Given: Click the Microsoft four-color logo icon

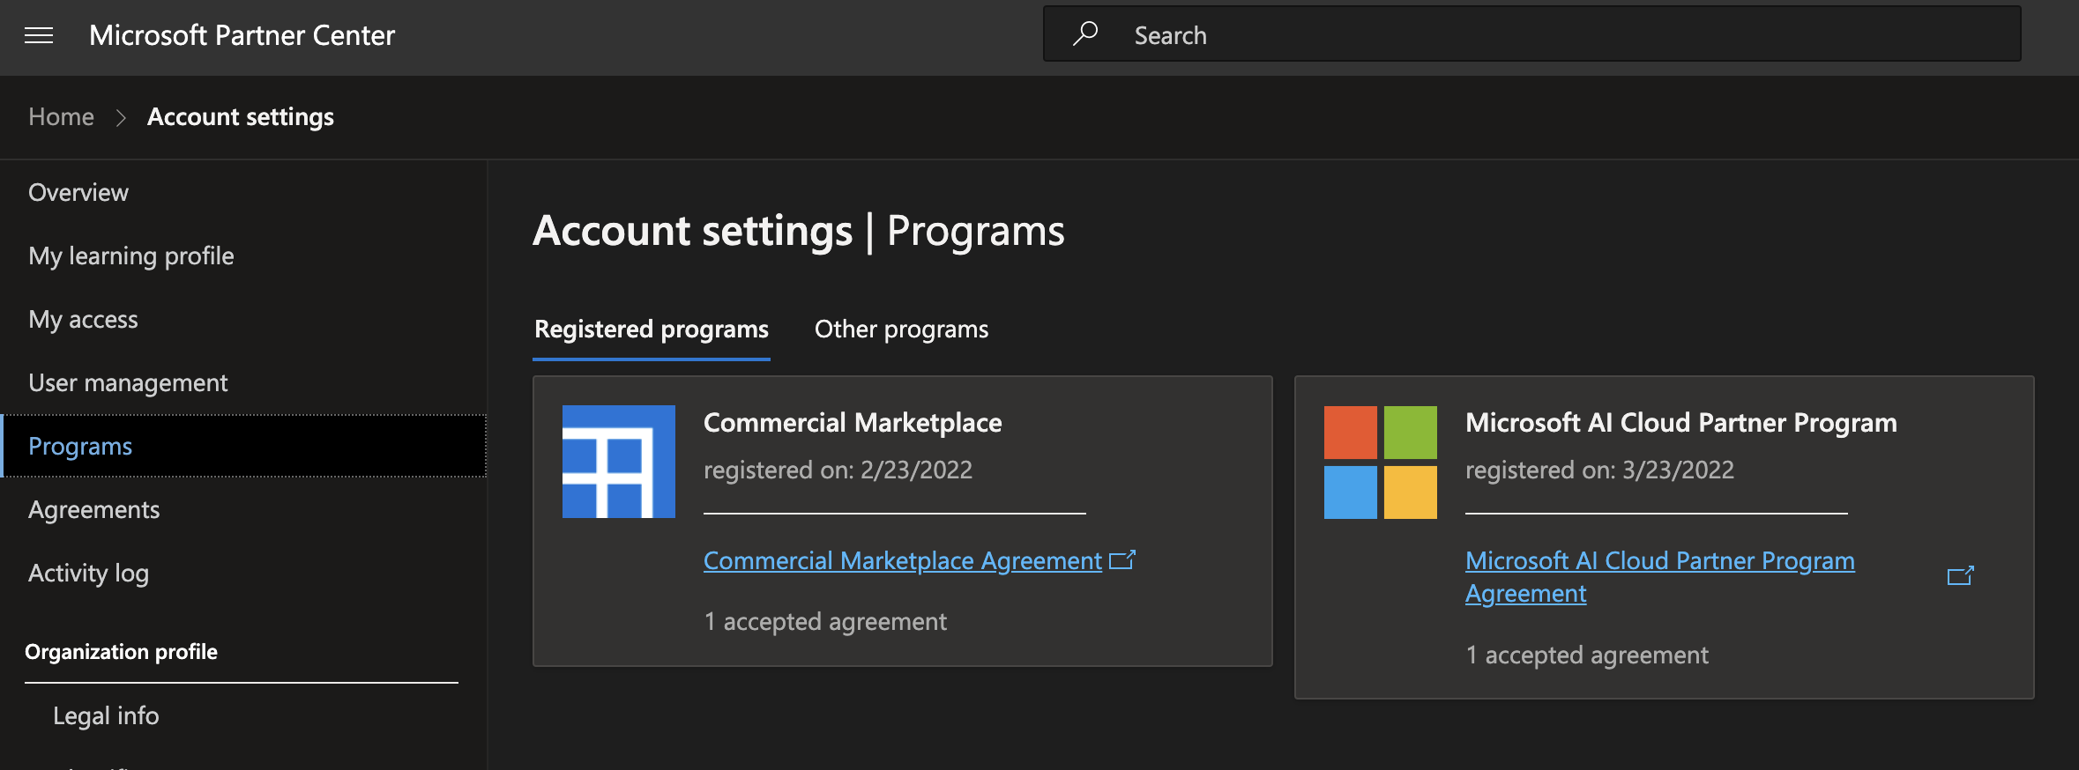Looking at the screenshot, I should (1380, 462).
